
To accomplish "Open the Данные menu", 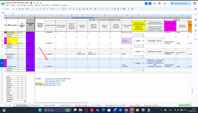I will 37,5.
